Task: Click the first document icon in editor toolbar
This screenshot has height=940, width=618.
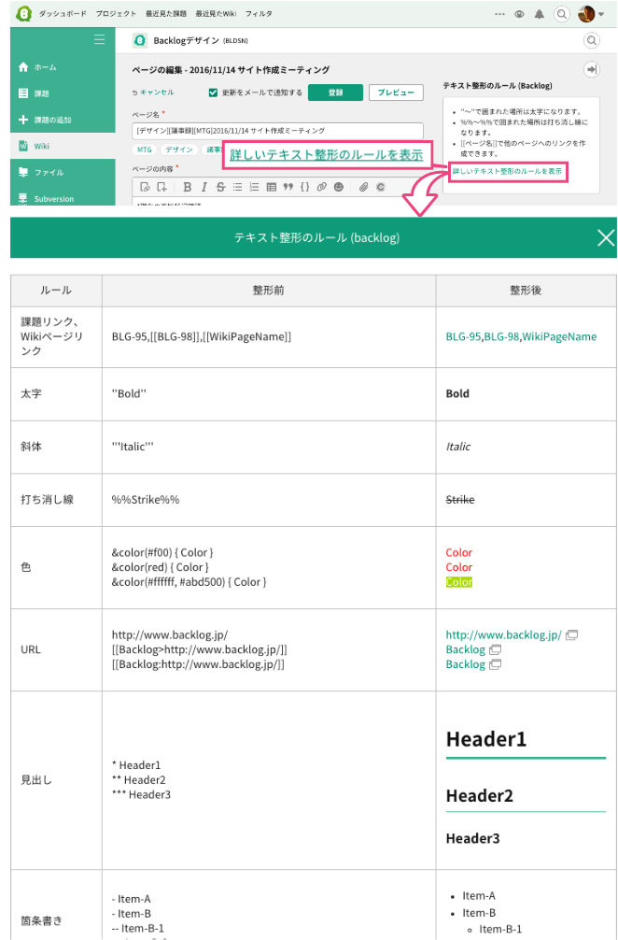Action: click(145, 187)
